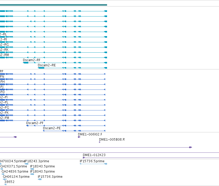The height and width of the screenshot is (186, 219).
Task: Click the truncated 2-RI transcript label
Action: coord(4,39)
